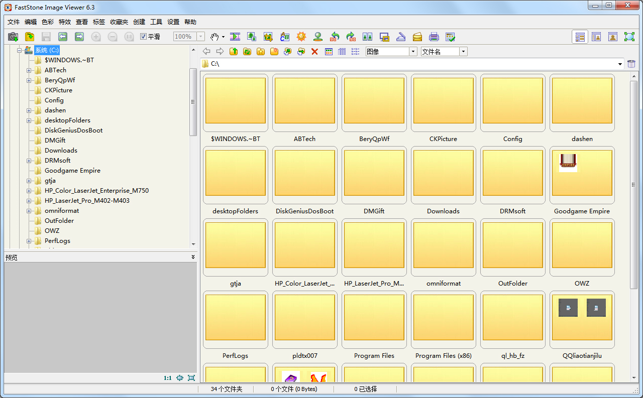643x398 pixels.
Task: Open the C:\ path dropdown arrow
Action: pos(621,64)
